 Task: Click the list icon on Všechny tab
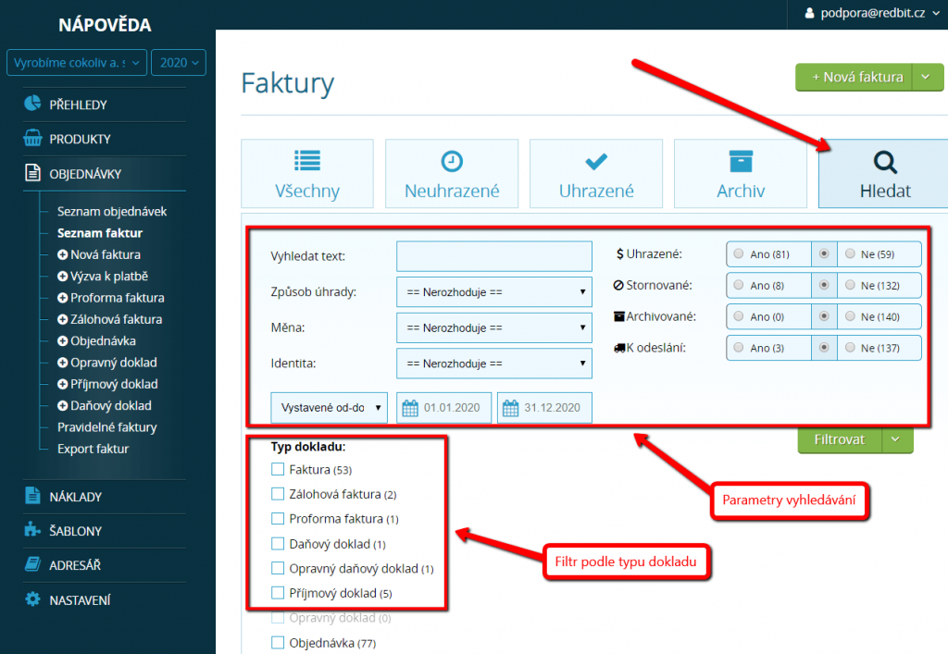pos(307,161)
